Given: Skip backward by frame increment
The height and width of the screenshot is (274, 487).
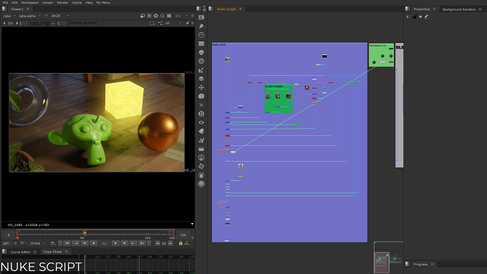Looking at the screenshot, I should 158,243.
